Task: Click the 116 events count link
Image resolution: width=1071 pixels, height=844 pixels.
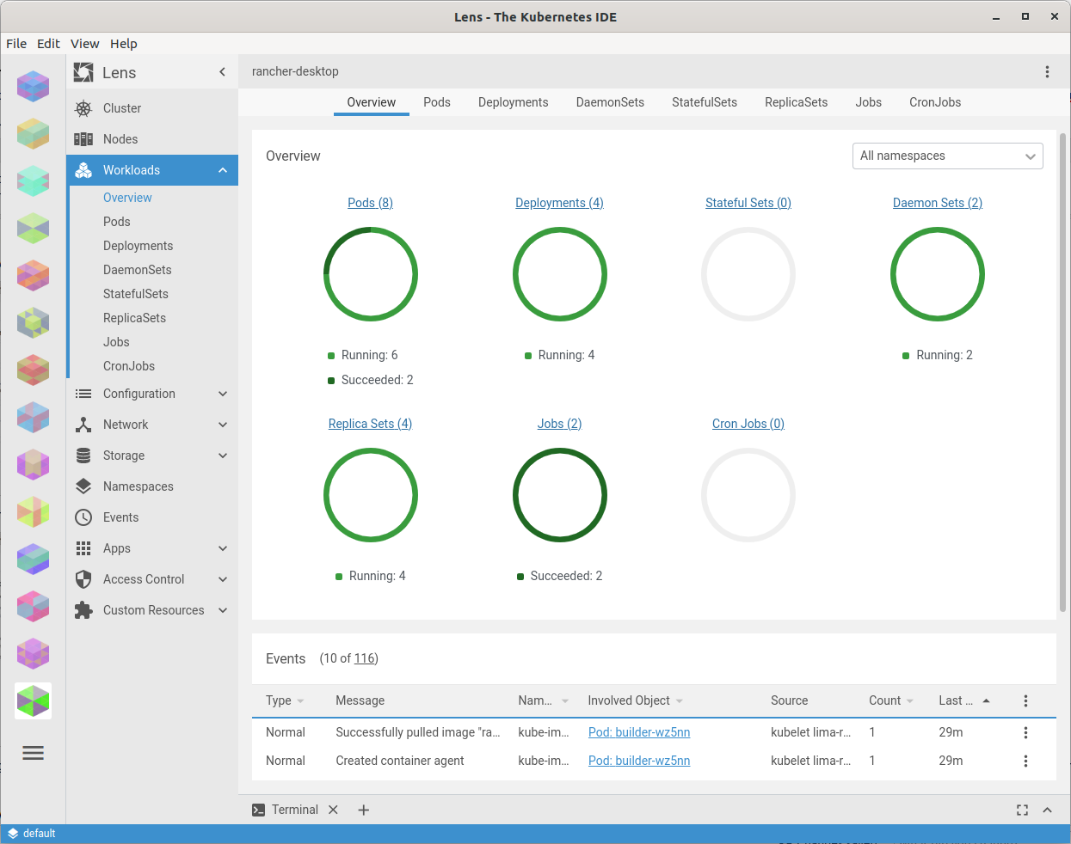Action: pos(365,658)
